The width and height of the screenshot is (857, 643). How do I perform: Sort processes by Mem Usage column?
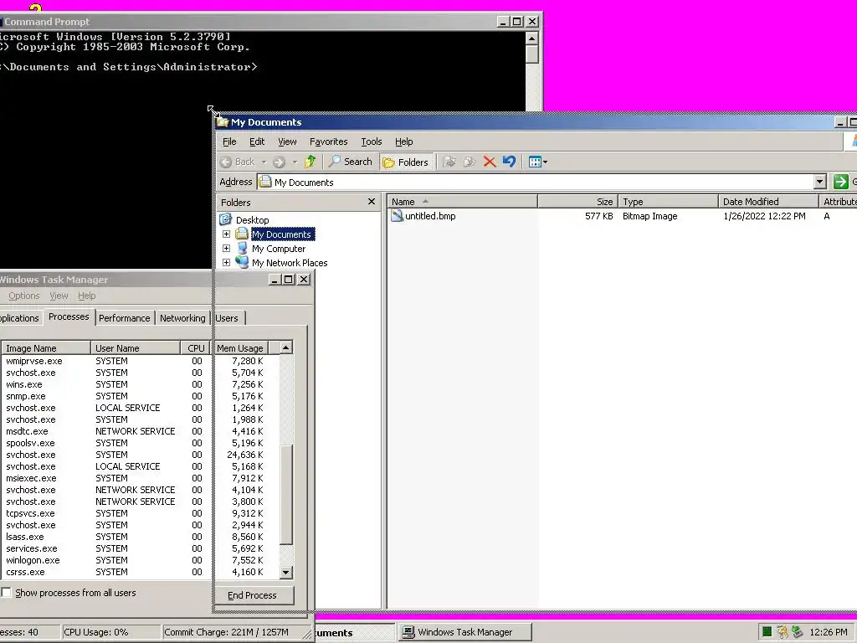tap(240, 348)
